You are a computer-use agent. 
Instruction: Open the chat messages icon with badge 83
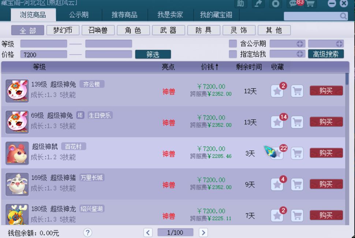[x=293, y=4]
